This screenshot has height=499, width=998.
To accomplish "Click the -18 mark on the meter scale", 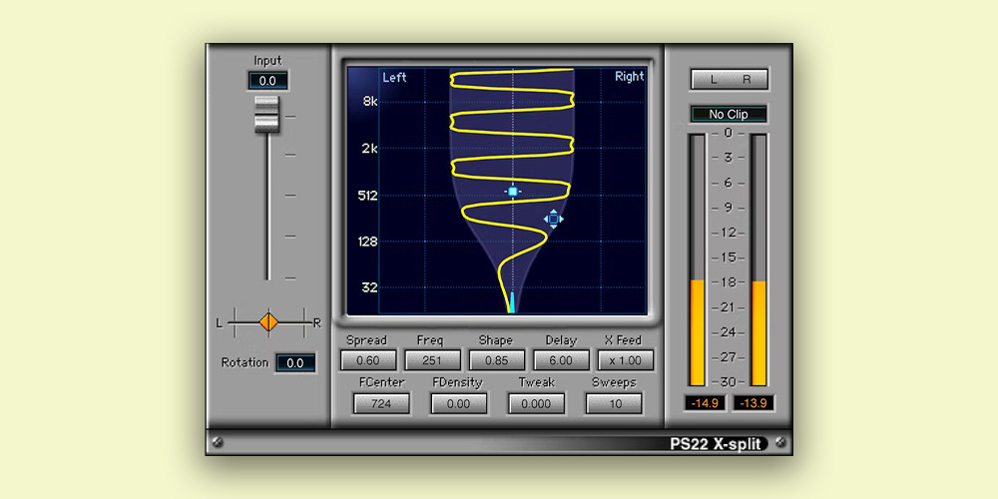I will tap(728, 282).
